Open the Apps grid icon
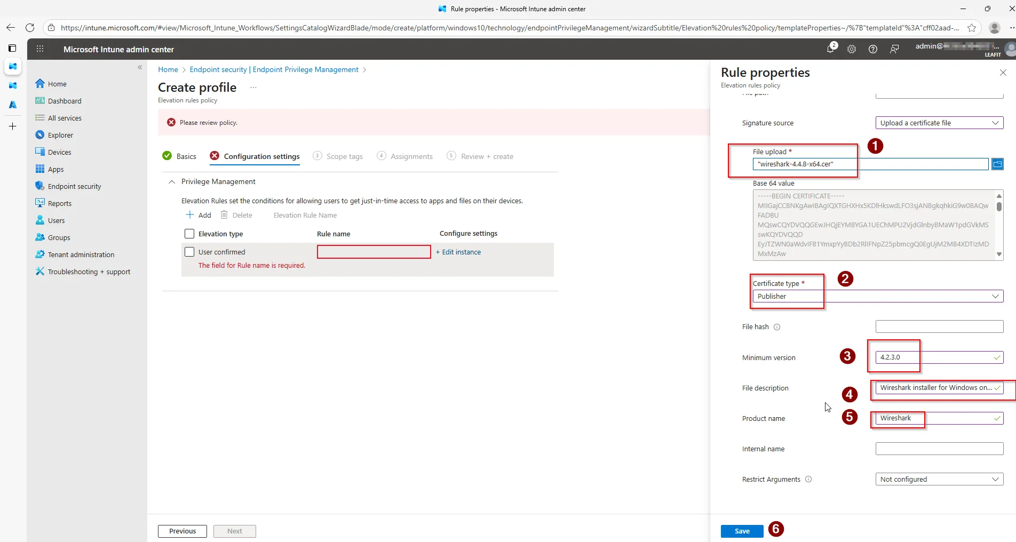The height and width of the screenshot is (542, 1016). (x=40, y=169)
